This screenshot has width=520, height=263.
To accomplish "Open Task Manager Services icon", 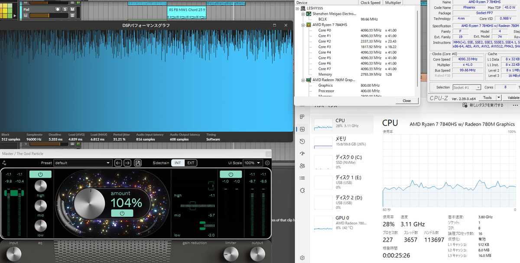I will click(x=302, y=190).
